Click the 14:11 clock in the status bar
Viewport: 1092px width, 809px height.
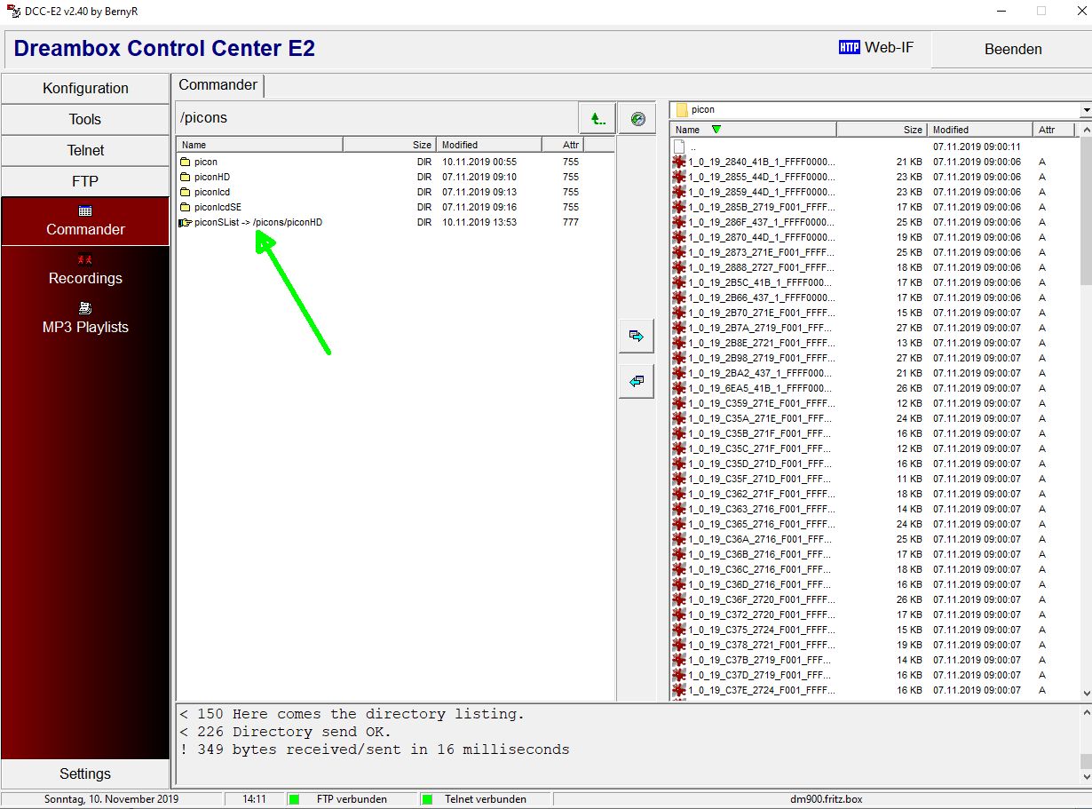pyautogui.click(x=255, y=799)
